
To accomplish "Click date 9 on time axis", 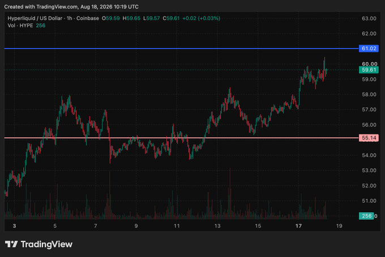I will tap(136, 226).
